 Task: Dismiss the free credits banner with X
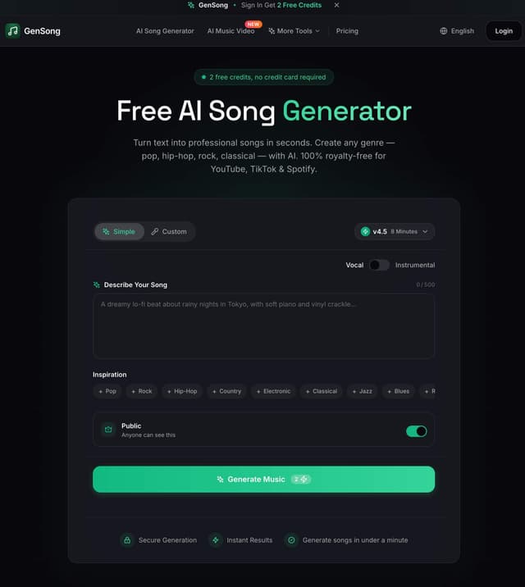[x=336, y=5]
